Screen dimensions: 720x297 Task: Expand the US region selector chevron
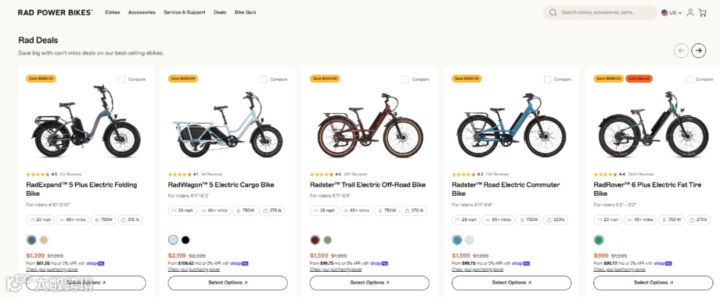click(680, 13)
